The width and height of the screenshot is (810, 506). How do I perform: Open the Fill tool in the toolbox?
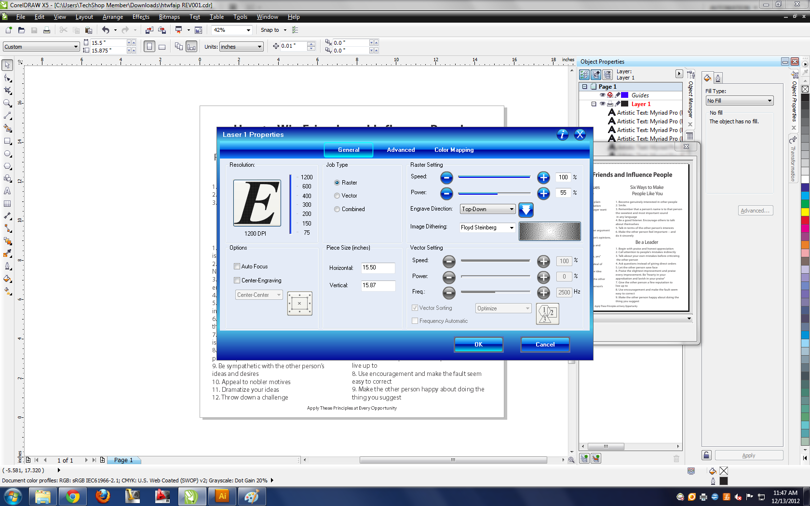7,278
